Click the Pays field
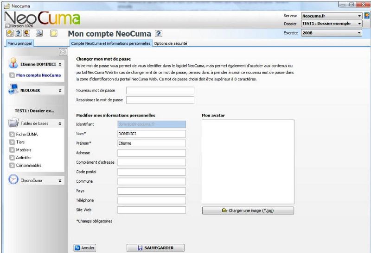371x253 pixels. [152, 191]
